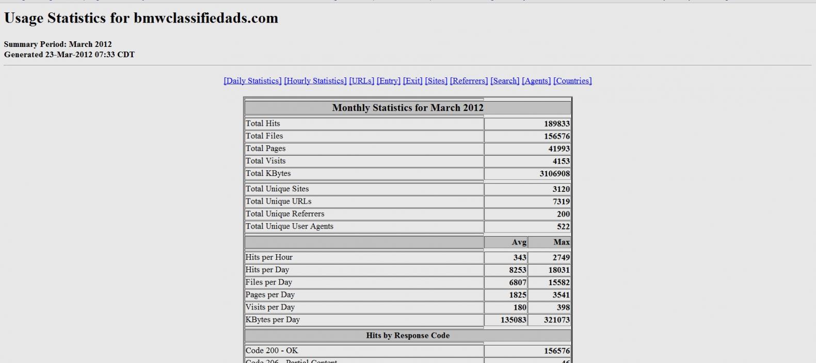
Task: Click the 'Monthly Statistics for March 2012' header
Action: tap(408, 108)
